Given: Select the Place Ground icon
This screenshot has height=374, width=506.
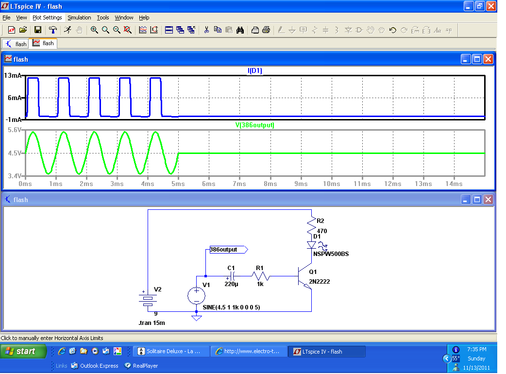Looking at the screenshot, I should tap(292, 30).
